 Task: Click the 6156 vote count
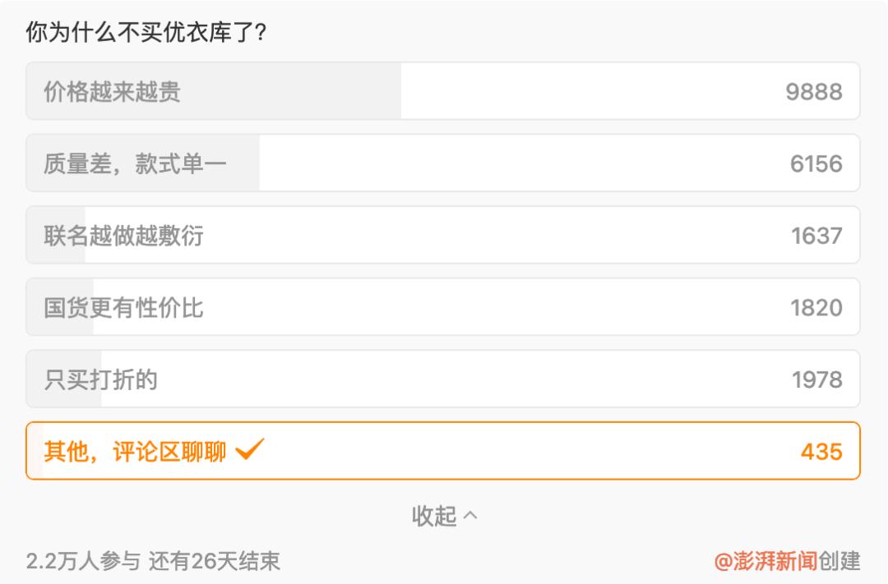[x=816, y=164]
